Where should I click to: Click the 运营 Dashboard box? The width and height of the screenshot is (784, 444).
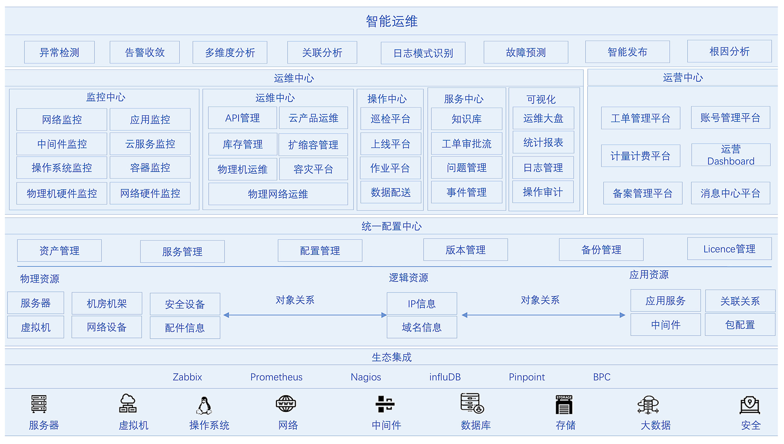(730, 155)
